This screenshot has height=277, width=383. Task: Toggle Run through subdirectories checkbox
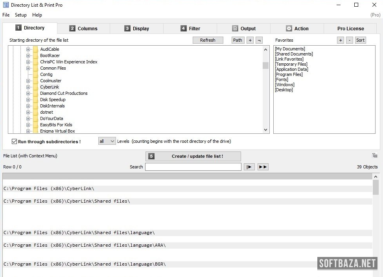pos(15,142)
